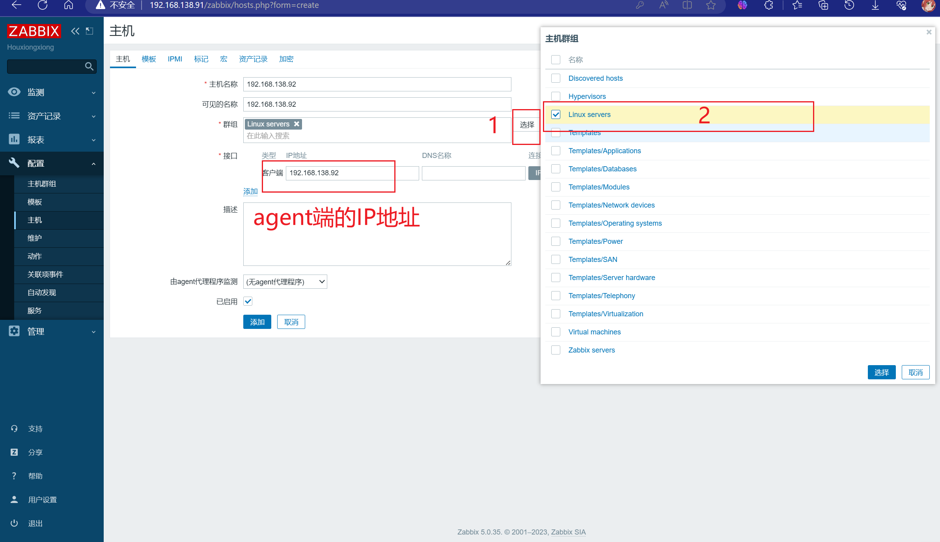Close the host groups popup
Screen dimensions: 940x542
[929, 32]
